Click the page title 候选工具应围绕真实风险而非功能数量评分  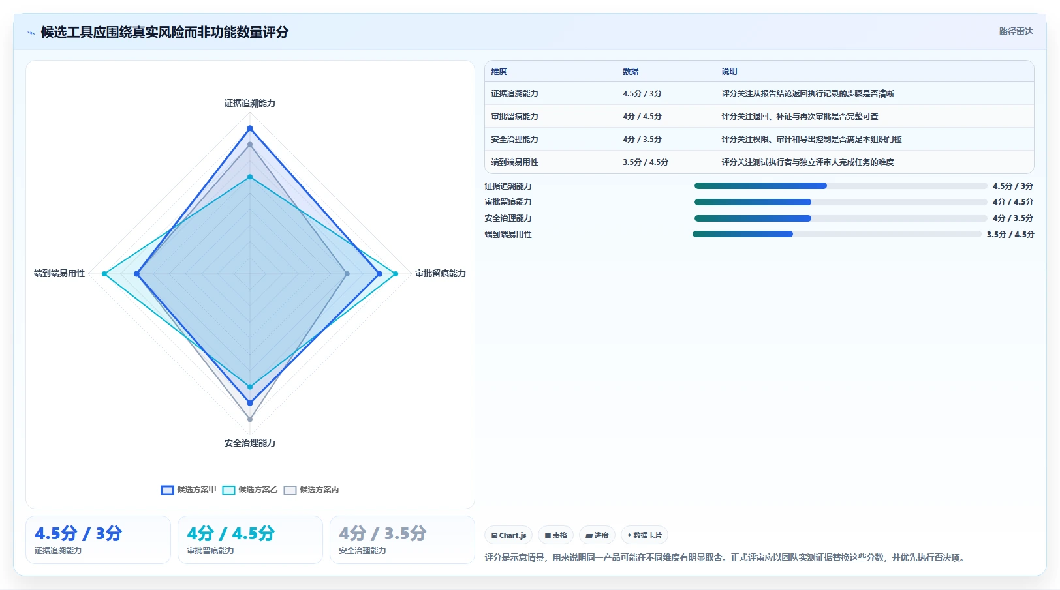[x=164, y=32]
